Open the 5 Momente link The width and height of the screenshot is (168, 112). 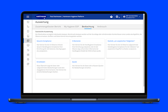[x=76, y=41]
